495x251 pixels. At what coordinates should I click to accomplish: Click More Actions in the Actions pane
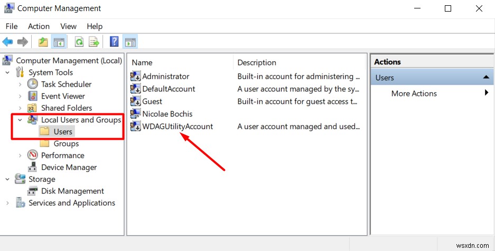(x=414, y=93)
